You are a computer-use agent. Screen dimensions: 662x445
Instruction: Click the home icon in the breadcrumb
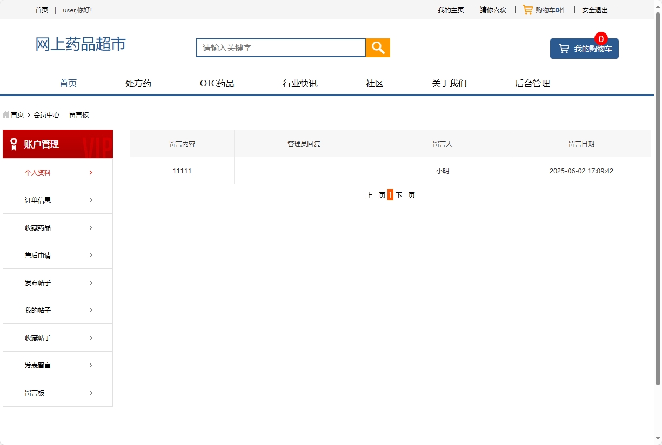tap(6, 114)
